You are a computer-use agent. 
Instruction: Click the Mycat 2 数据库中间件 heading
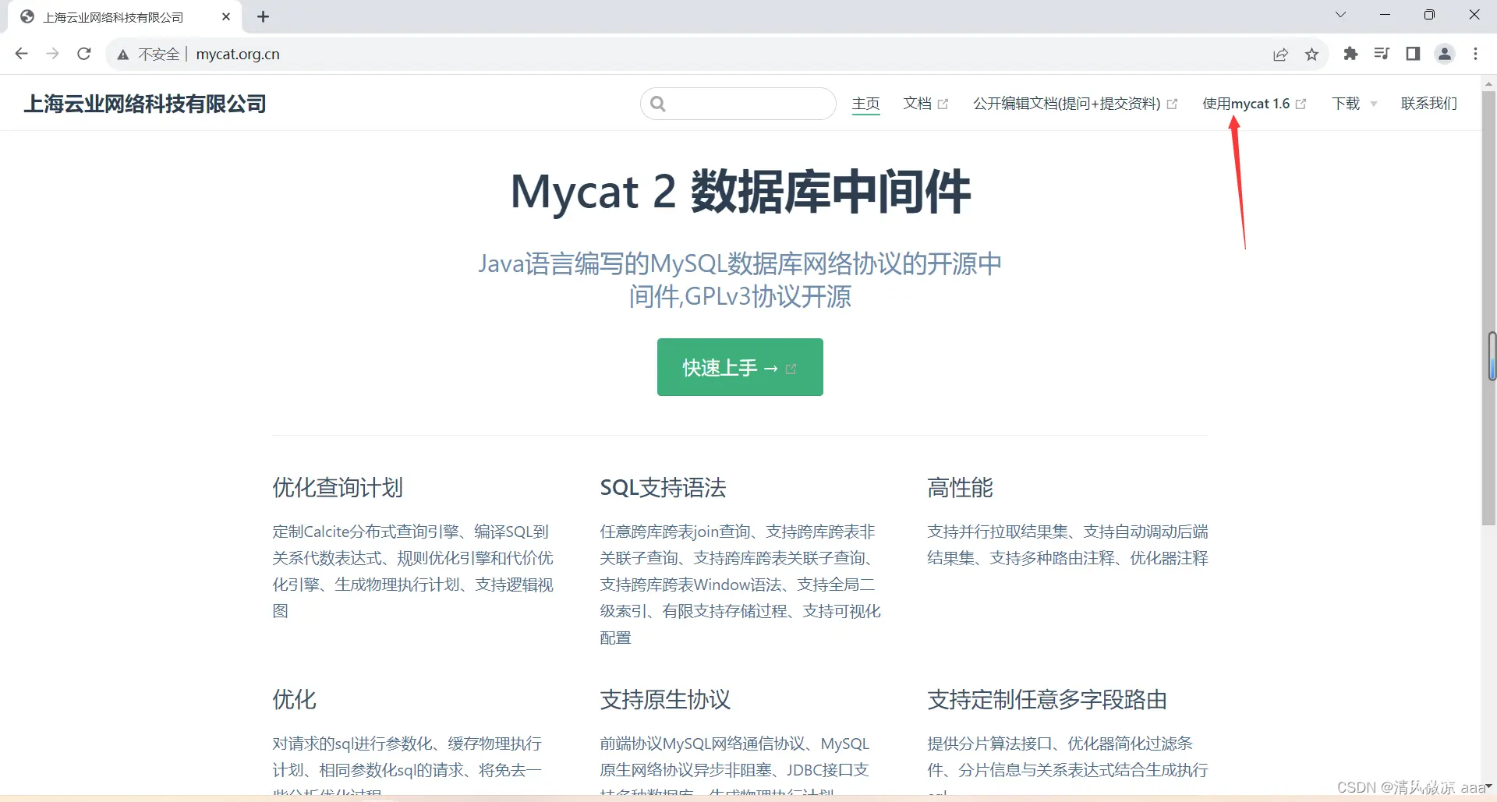pos(740,192)
